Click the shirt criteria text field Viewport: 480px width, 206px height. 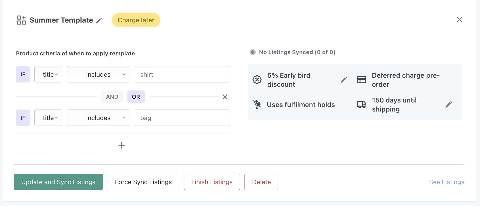[x=182, y=74]
